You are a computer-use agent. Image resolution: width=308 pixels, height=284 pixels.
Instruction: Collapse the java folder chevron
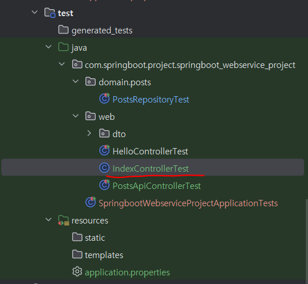point(48,47)
